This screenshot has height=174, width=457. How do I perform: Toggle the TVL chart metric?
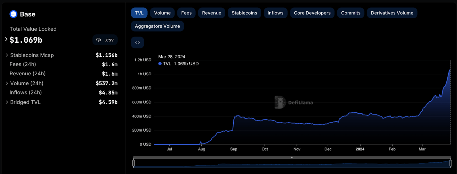click(x=139, y=13)
